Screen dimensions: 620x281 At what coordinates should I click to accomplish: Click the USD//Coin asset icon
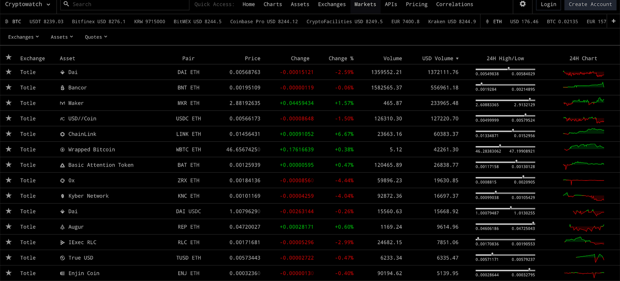pos(62,119)
